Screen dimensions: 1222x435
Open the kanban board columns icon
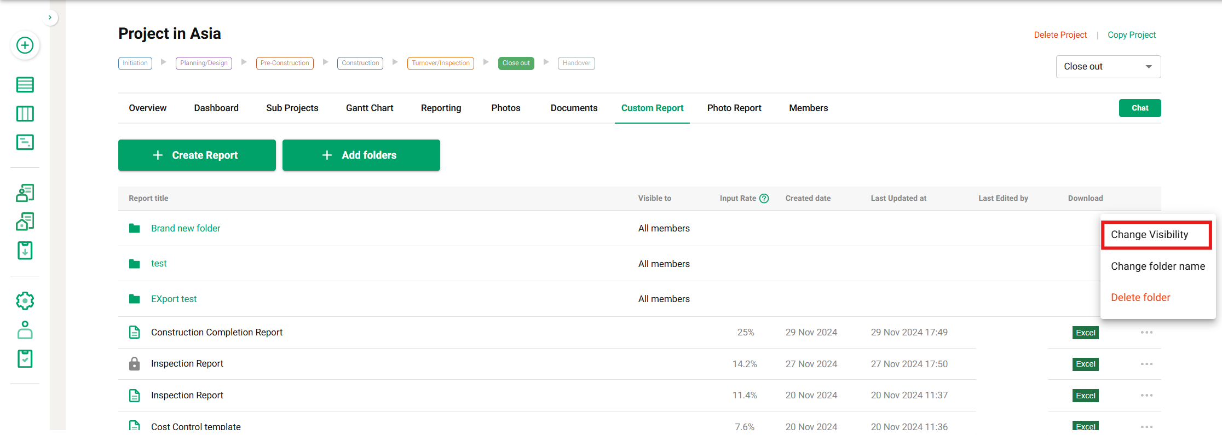click(25, 114)
